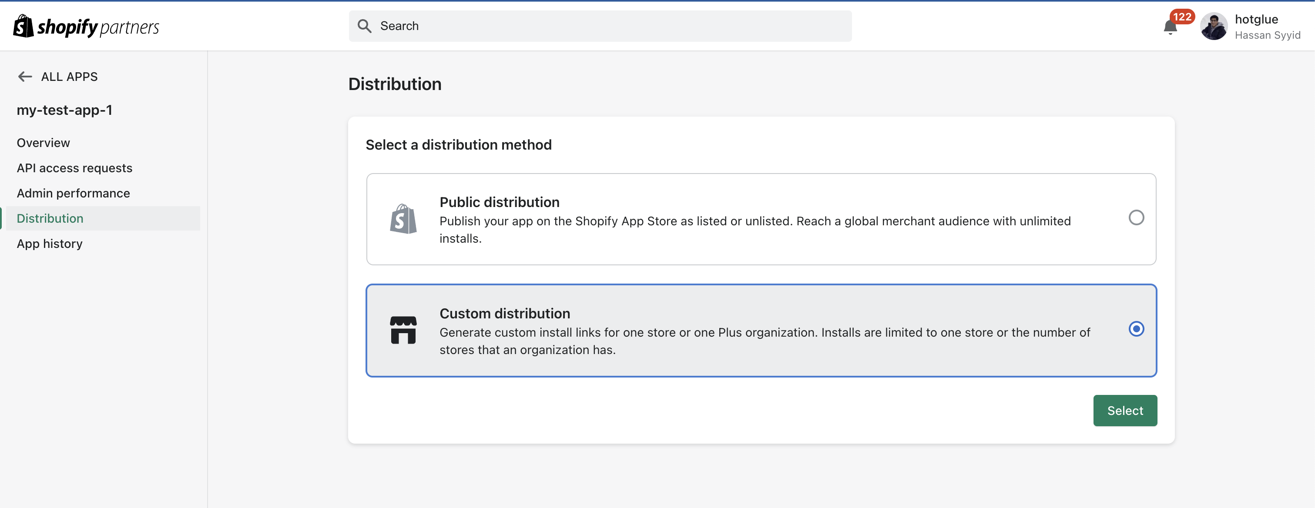Select Distribution in the sidebar
This screenshot has width=1315, height=508.
pyautogui.click(x=50, y=218)
